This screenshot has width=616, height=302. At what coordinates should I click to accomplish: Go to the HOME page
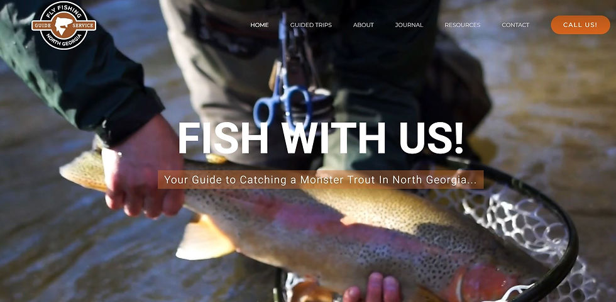click(x=259, y=25)
